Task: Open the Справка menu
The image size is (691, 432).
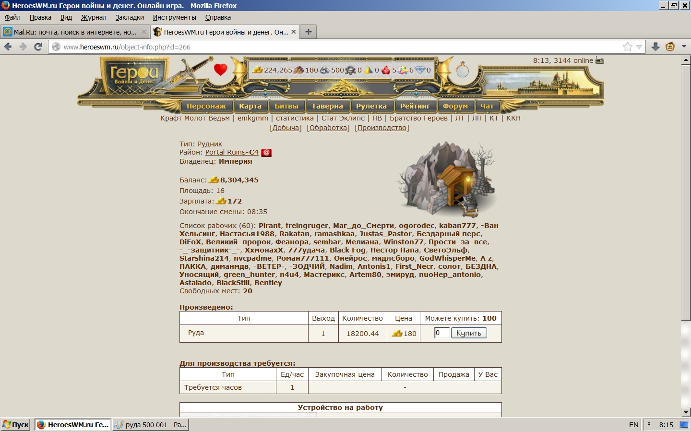Action: [218, 17]
